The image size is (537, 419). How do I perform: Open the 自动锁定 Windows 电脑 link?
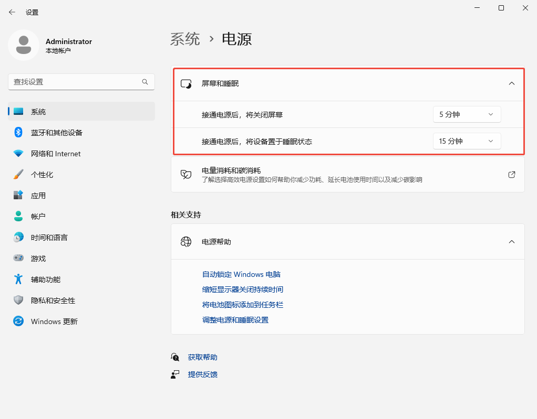point(241,274)
